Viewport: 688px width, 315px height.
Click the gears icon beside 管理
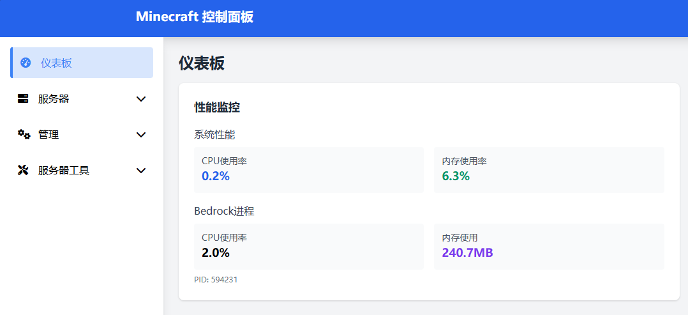(x=24, y=134)
